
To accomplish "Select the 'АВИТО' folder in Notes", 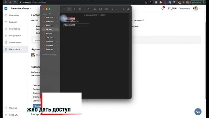I will [50, 26].
